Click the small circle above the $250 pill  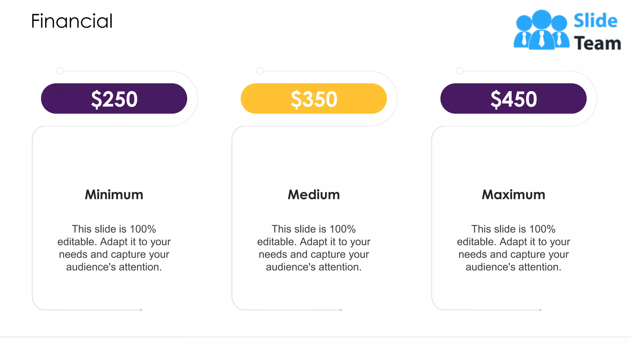[60, 71]
